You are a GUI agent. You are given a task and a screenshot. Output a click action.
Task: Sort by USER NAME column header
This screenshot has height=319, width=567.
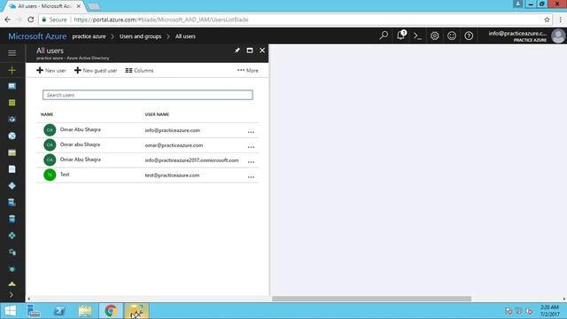[x=157, y=114]
